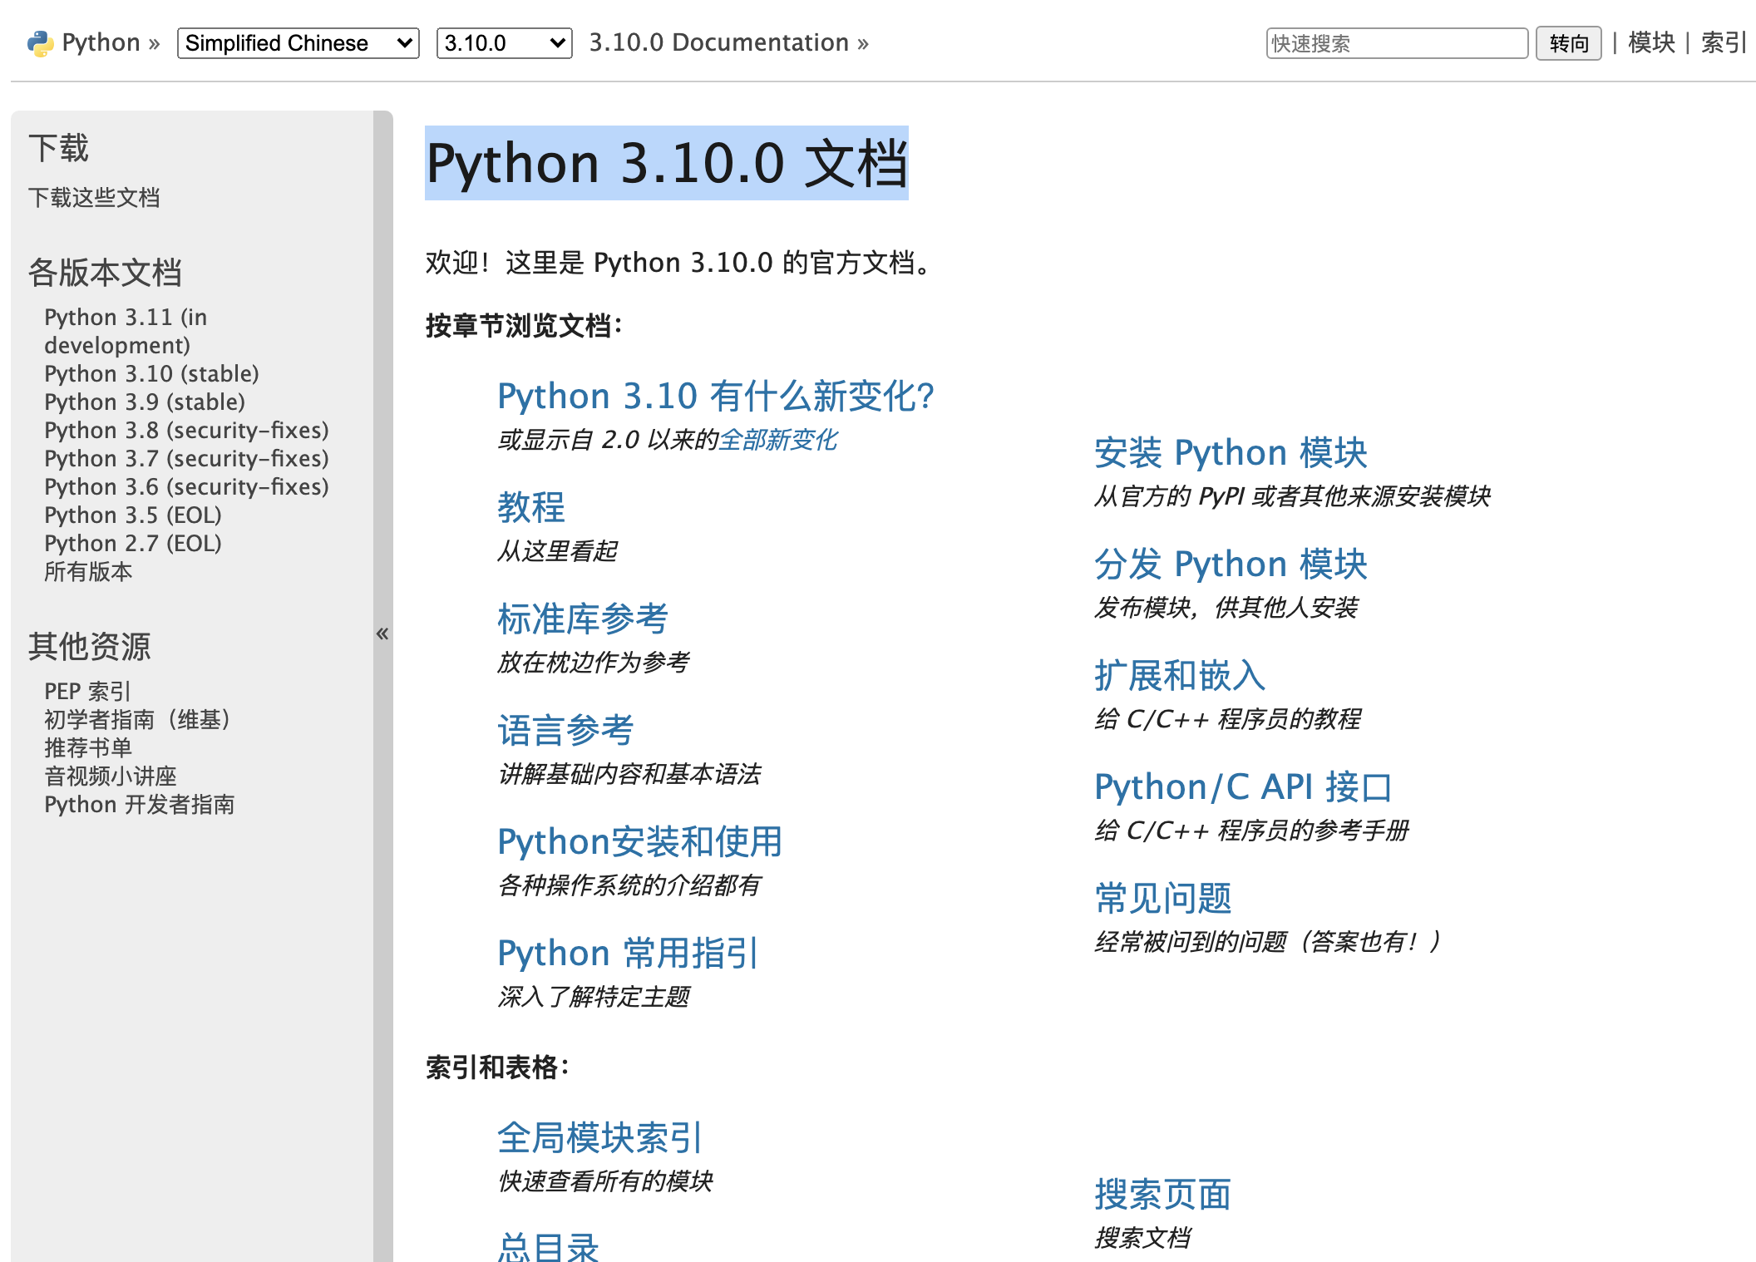
Task: Open the 索引 link in header
Action: coord(1724,43)
